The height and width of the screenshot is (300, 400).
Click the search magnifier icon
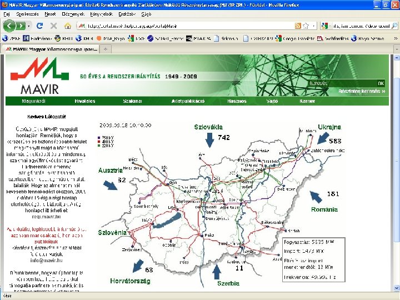click(x=394, y=26)
